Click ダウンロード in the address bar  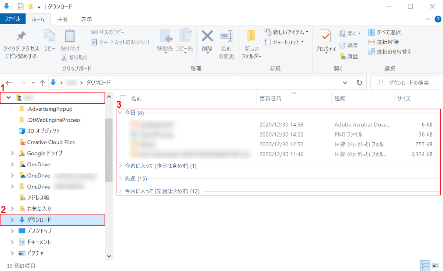[x=98, y=82]
